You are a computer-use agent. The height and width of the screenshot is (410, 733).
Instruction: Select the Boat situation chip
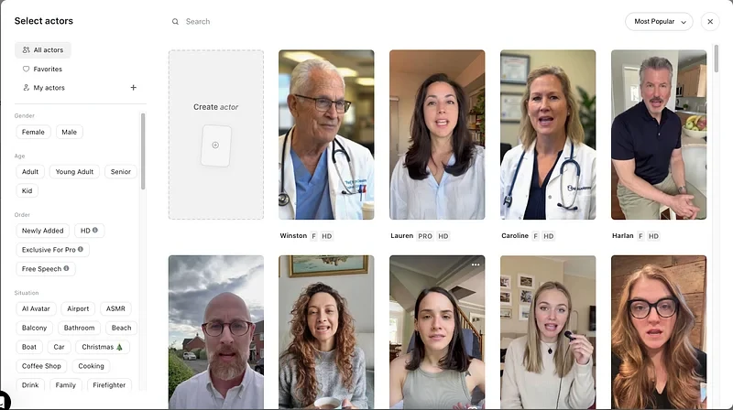coord(29,347)
